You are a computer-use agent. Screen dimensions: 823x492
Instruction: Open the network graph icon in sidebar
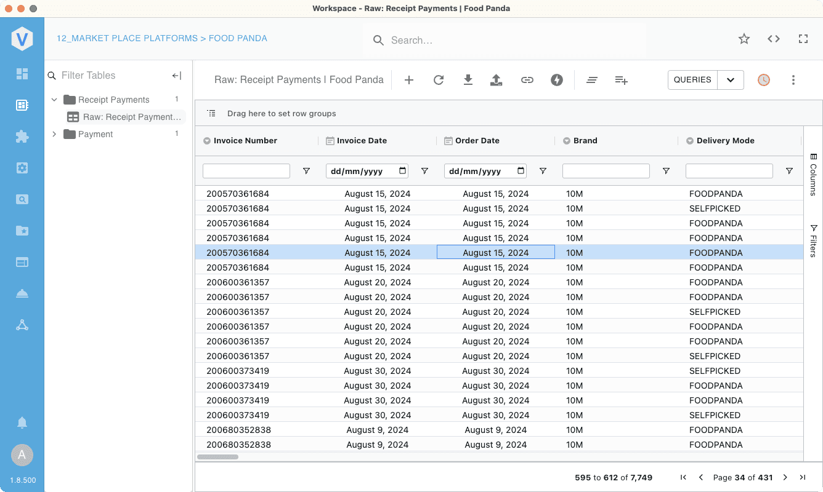click(x=22, y=325)
